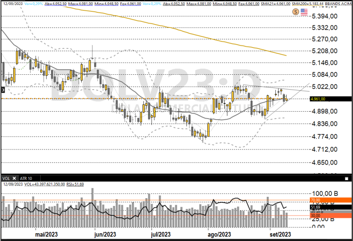Click the jul/2023 label on time axis
This screenshot has height=241, width=353.
click(160, 234)
